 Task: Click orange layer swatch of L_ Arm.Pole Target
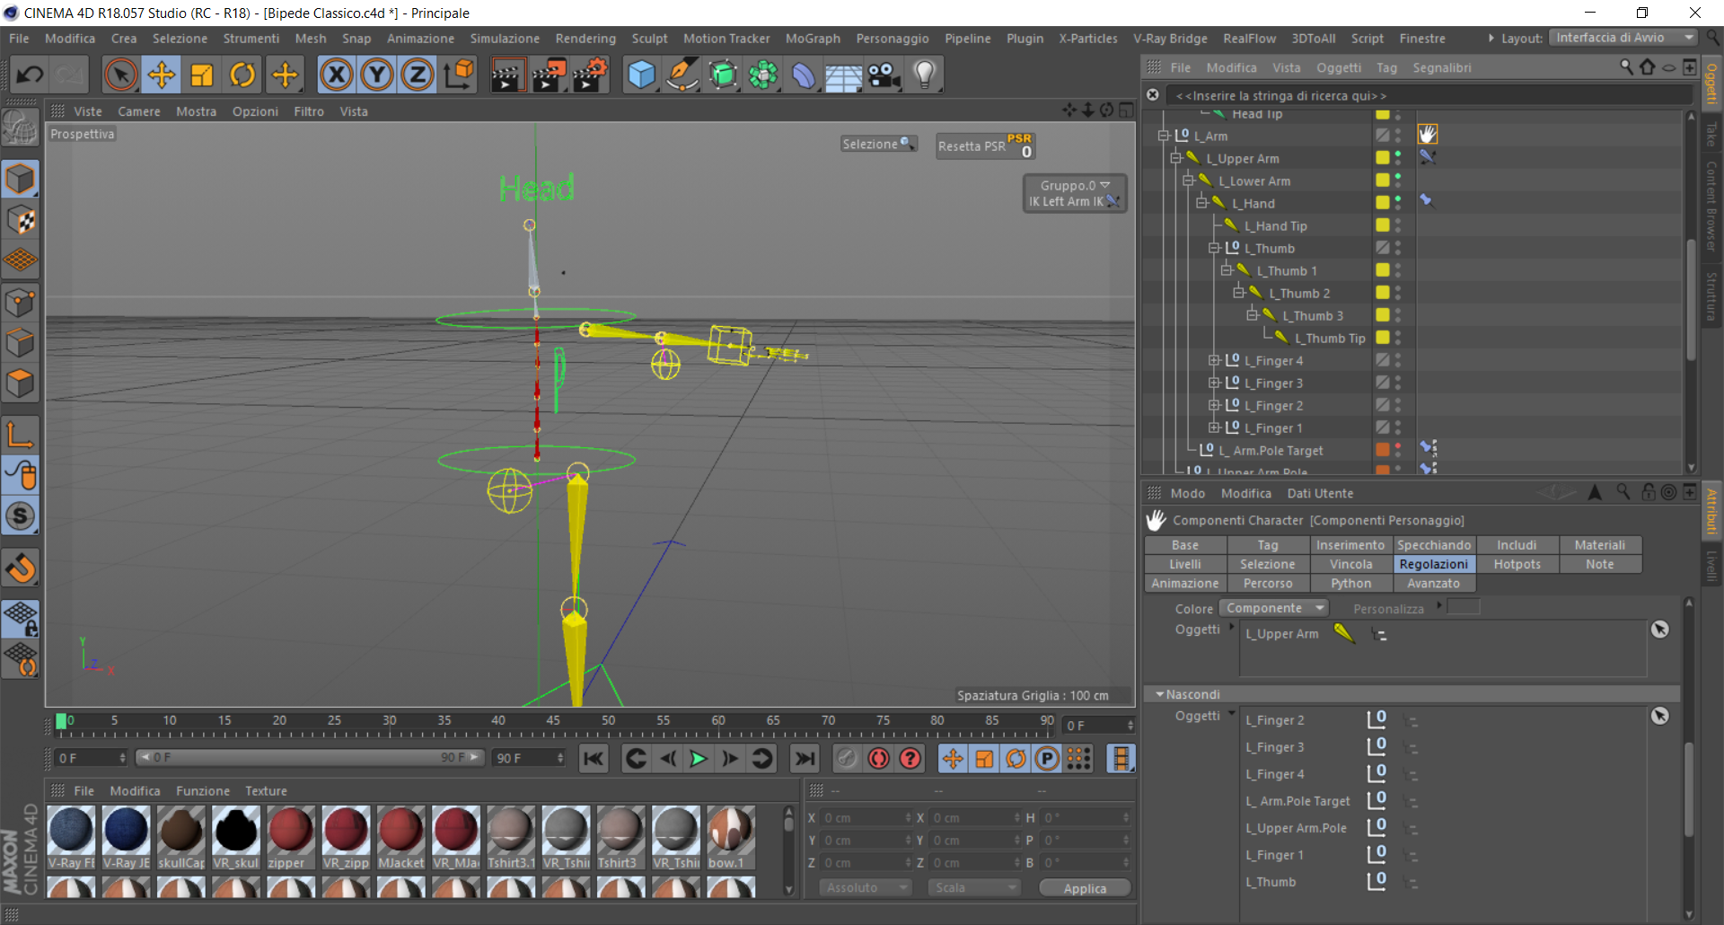click(1383, 450)
